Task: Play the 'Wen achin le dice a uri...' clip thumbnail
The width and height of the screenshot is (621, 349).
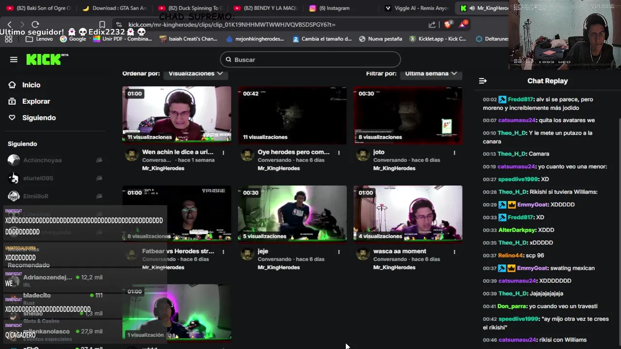Action: coord(177,115)
